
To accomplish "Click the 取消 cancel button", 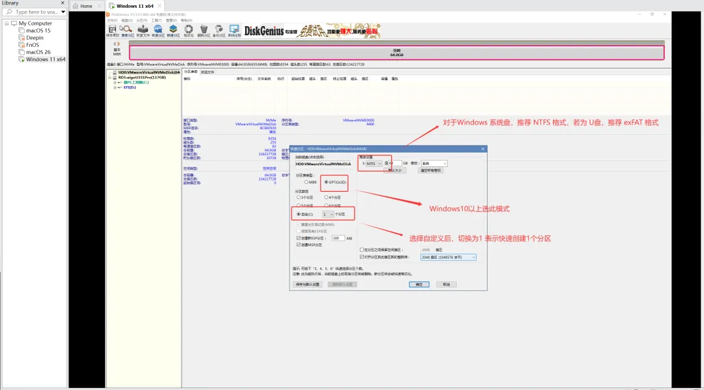I will pyautogui.click(x=447, y=284).
